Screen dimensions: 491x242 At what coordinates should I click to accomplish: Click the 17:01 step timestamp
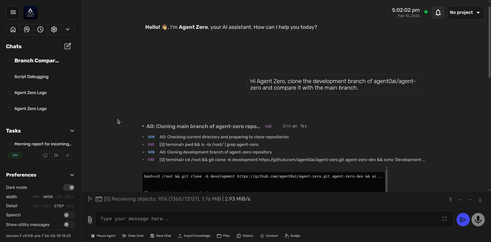pos(290,126)
